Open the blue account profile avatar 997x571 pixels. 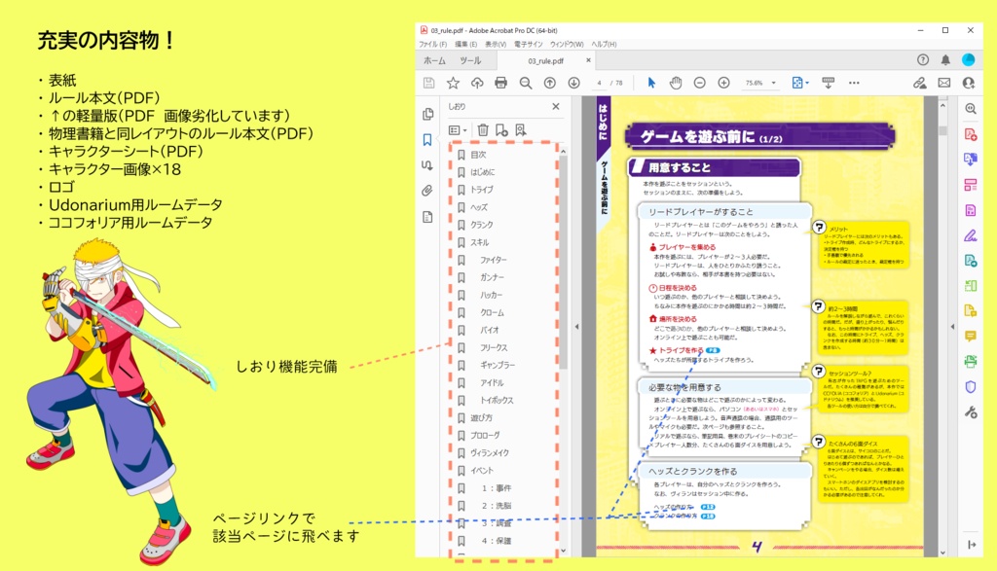click(969, 59)
